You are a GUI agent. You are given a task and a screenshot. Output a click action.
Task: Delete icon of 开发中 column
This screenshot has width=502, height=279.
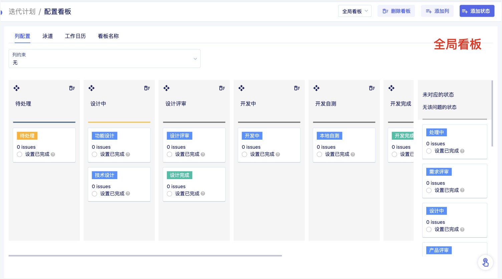click(297, 88)
